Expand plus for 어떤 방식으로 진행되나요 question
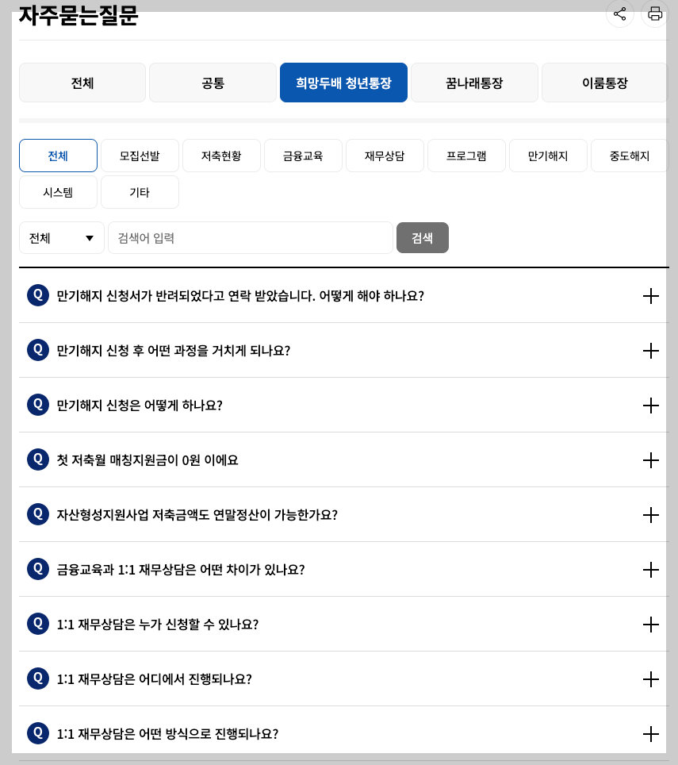Viewport: 678px width, 765px height. (651, 734)
